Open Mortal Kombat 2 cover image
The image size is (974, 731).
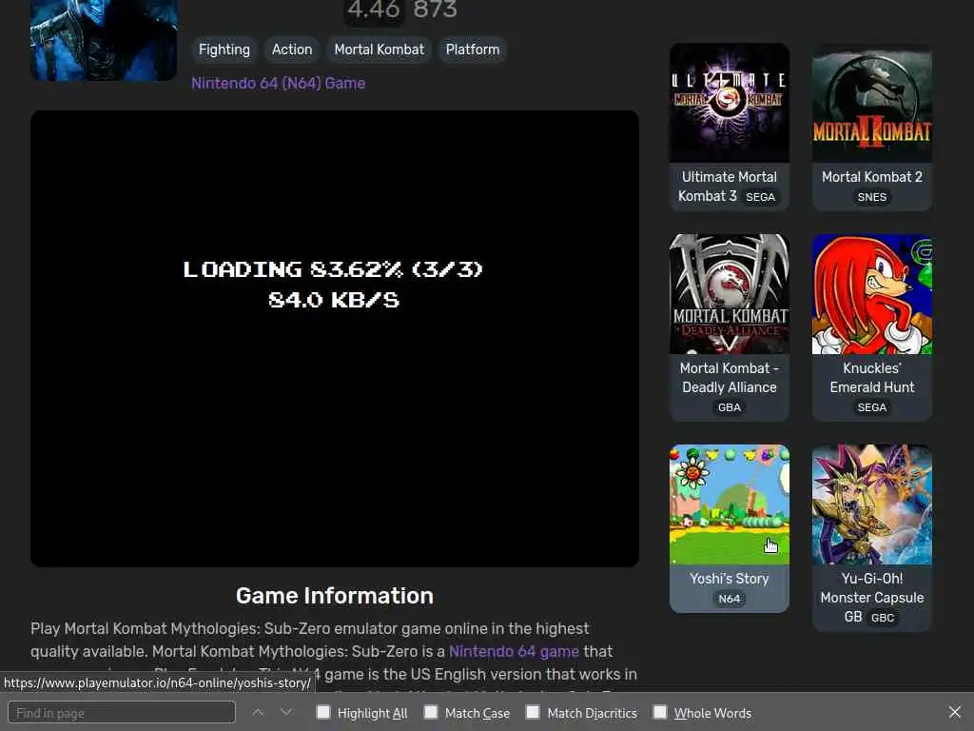(872, 103)
